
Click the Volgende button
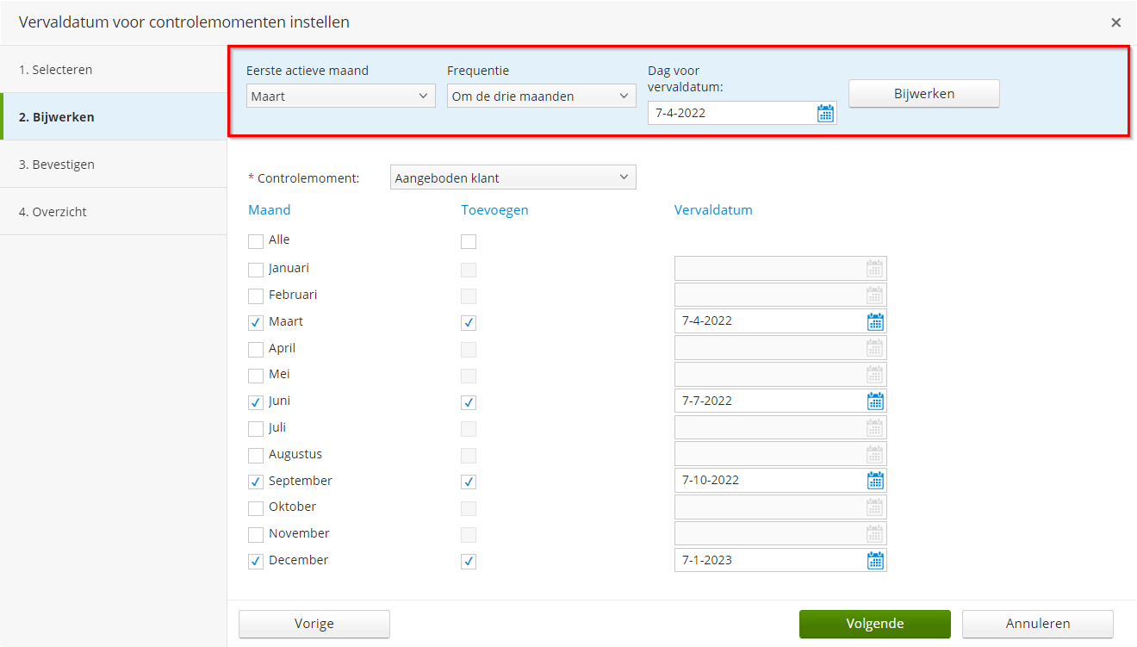point(874,624)
